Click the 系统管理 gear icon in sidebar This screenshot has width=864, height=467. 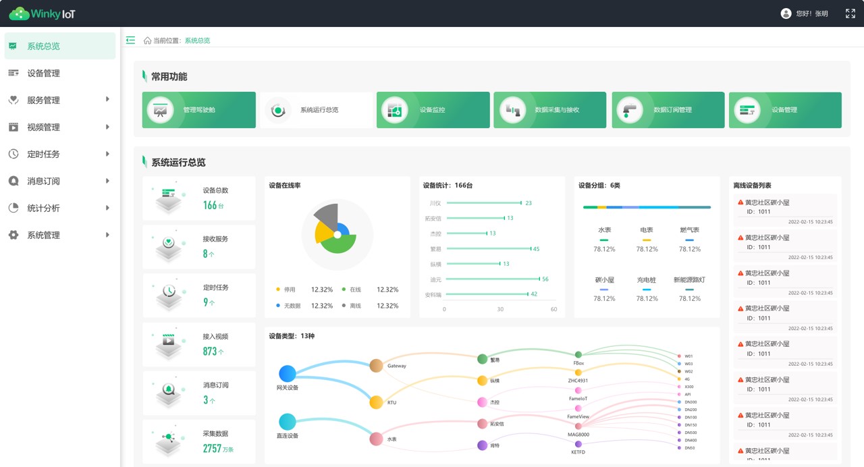click(13, 235)
